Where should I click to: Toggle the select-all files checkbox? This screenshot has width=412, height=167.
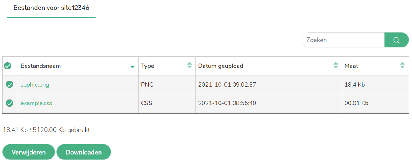pyautogui.click(x=8, y=66)
